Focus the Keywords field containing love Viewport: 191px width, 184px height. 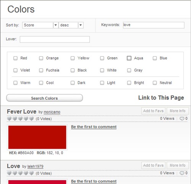[154, 25]
